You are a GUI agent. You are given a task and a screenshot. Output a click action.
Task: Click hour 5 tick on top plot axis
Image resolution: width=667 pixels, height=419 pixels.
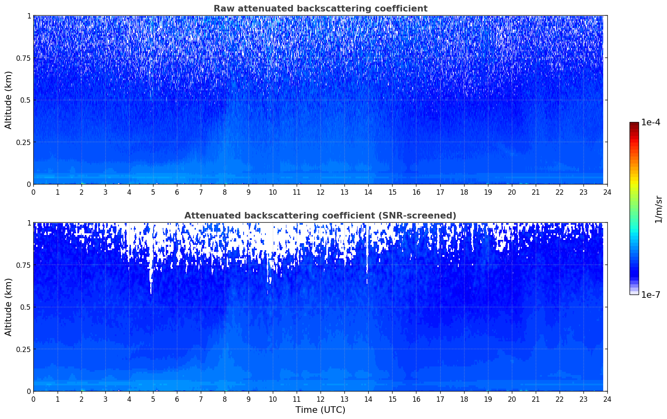point(153,192)
